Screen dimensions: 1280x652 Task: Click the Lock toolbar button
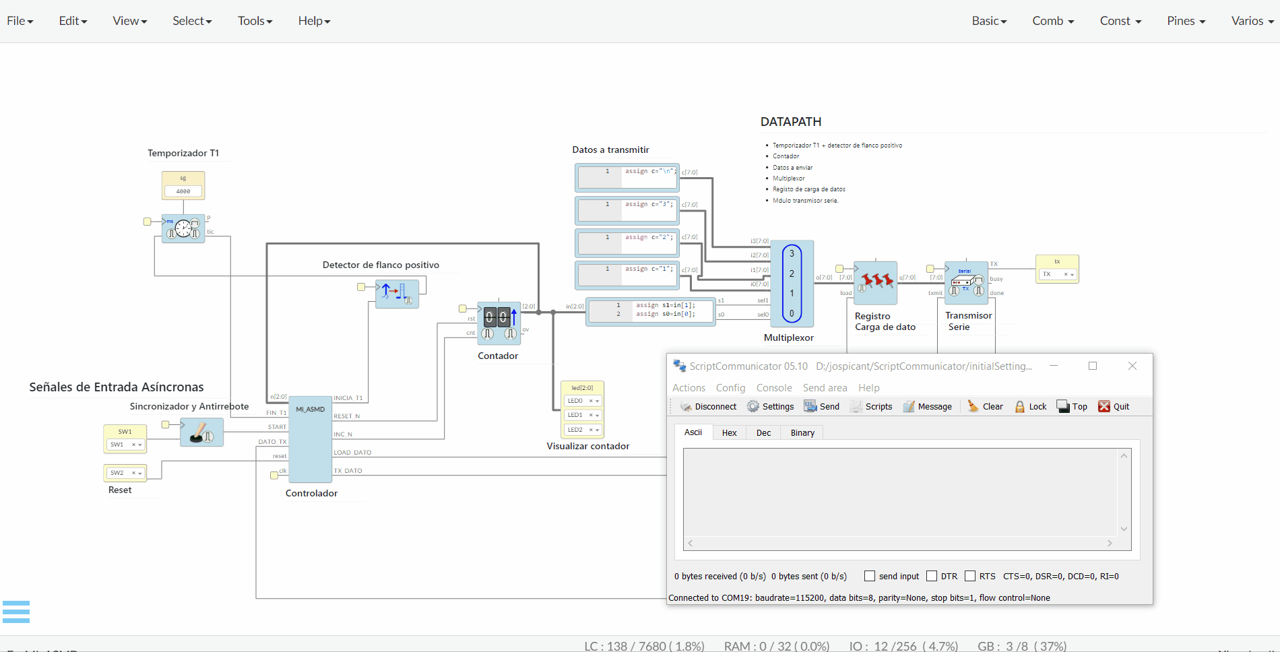[1030, 406]
